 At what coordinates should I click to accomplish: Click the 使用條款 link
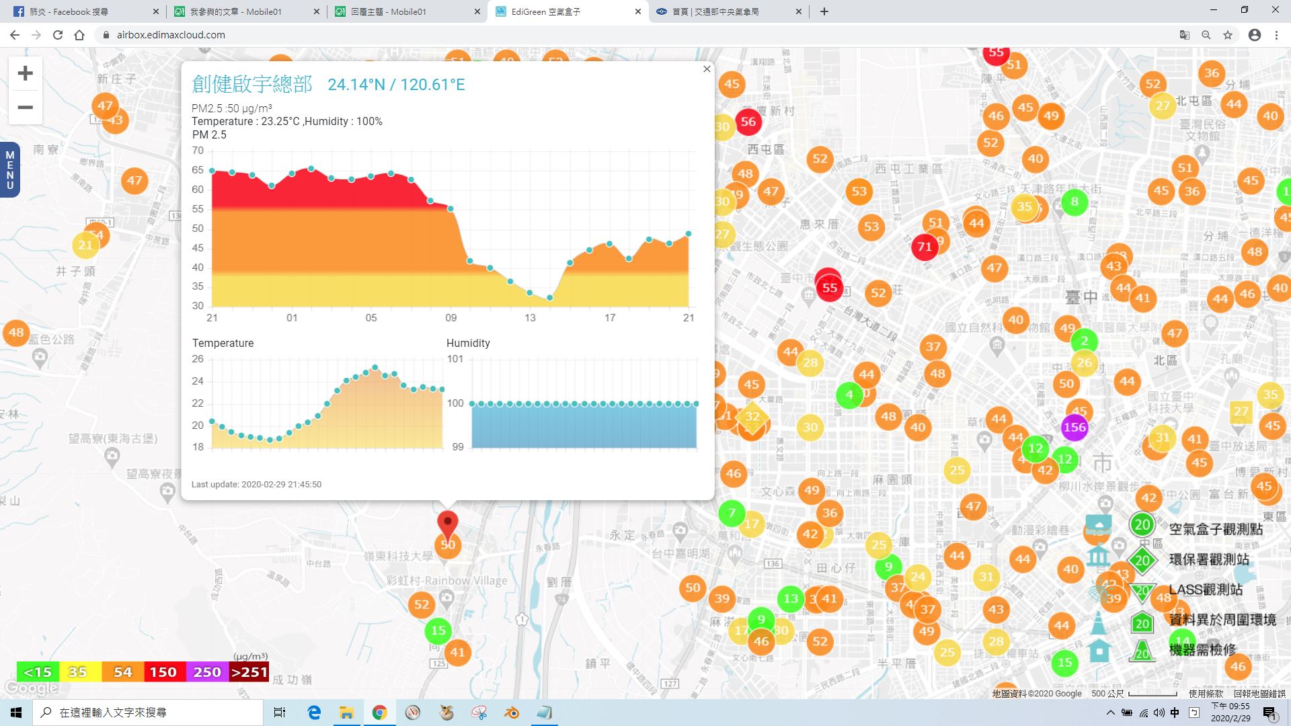1206,694
